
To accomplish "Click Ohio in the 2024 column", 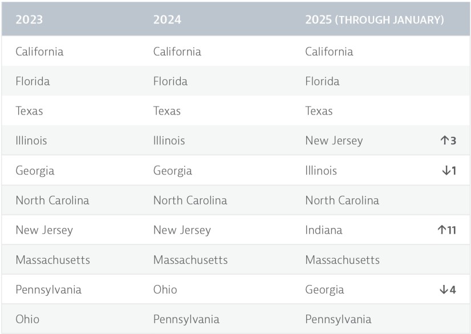I will tap(165, 290).
